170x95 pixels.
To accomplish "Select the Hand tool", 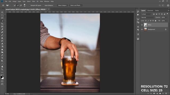I will pos(2,66).
